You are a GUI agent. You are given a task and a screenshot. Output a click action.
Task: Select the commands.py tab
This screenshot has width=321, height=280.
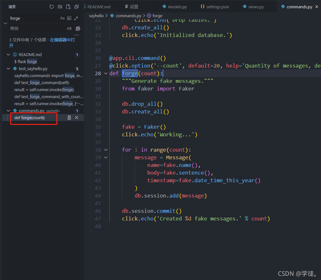297,7
